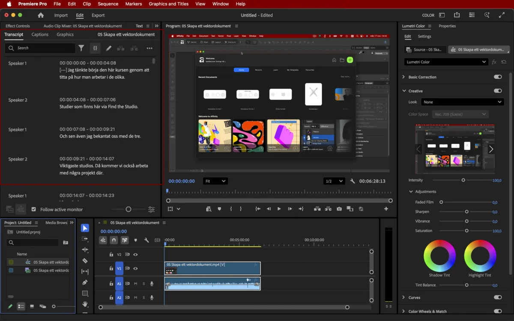Enable snapping with the magnet icon
Screen dimensions: 514x321
[114, 240]
